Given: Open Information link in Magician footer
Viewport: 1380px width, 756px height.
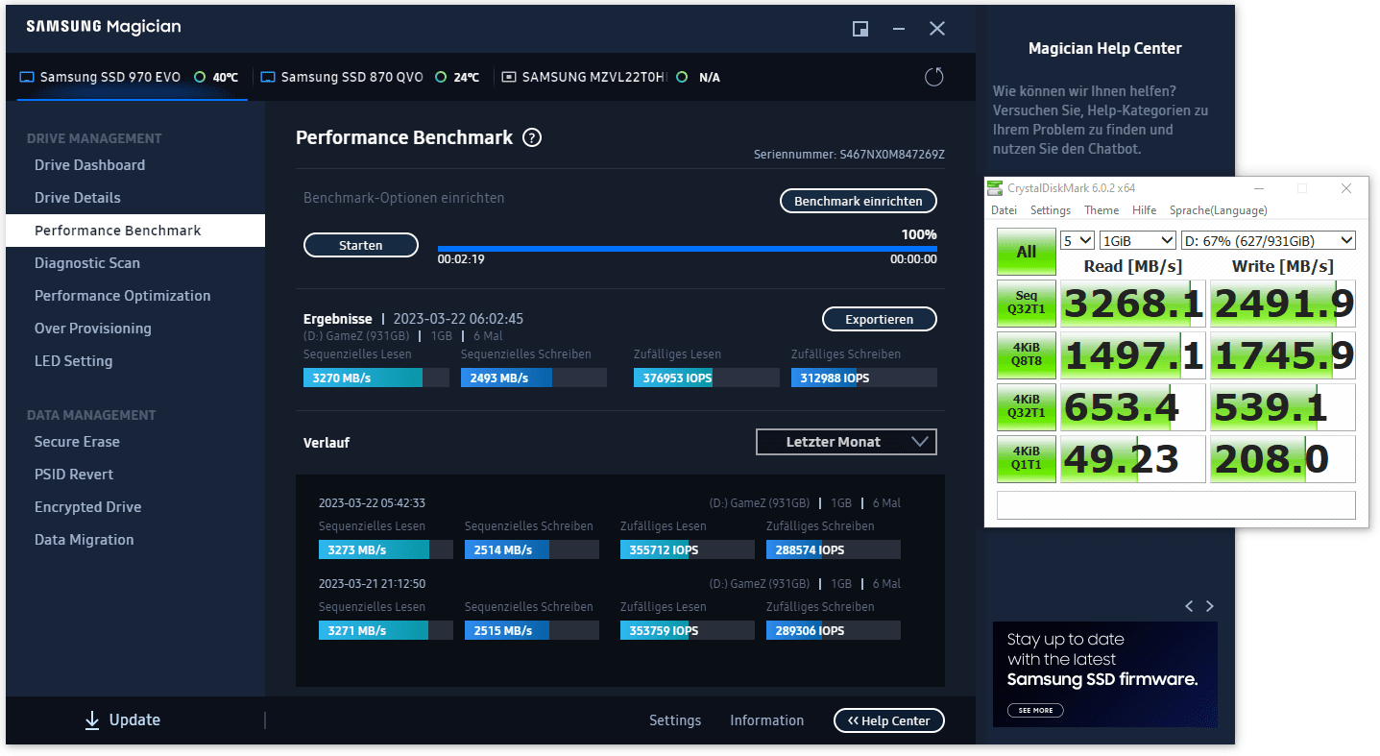Looking at the screenshot, I should click(767, 720).
